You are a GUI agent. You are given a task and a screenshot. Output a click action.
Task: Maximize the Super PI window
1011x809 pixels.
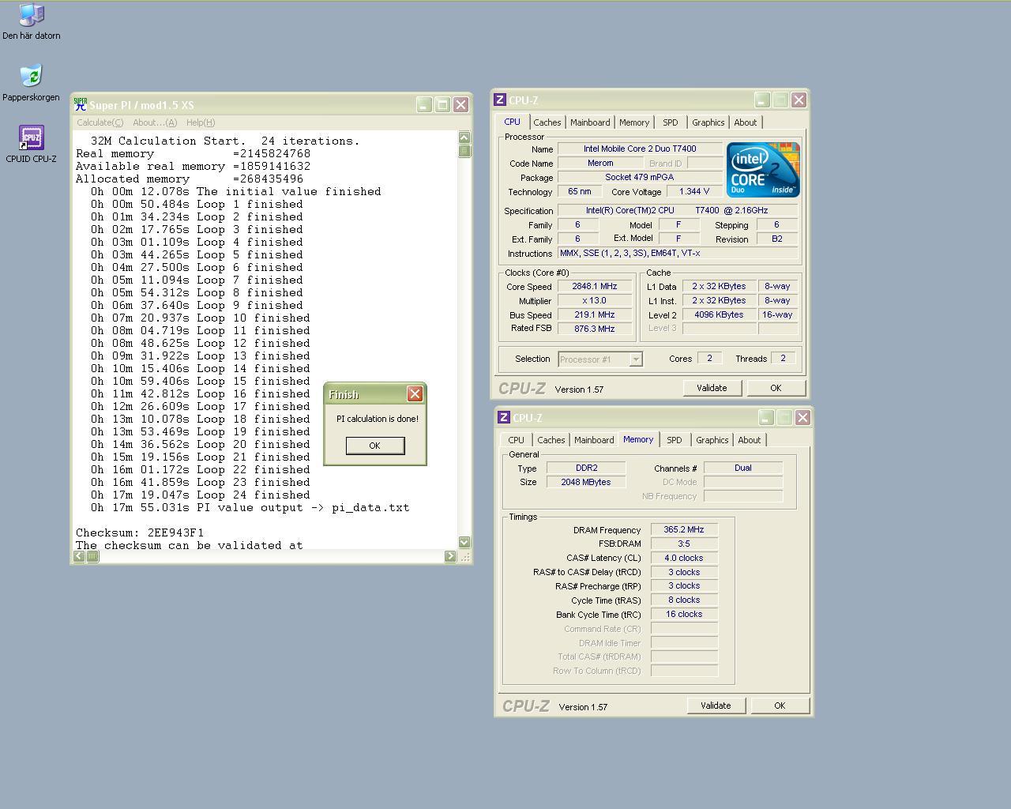[x=442, y=104]
